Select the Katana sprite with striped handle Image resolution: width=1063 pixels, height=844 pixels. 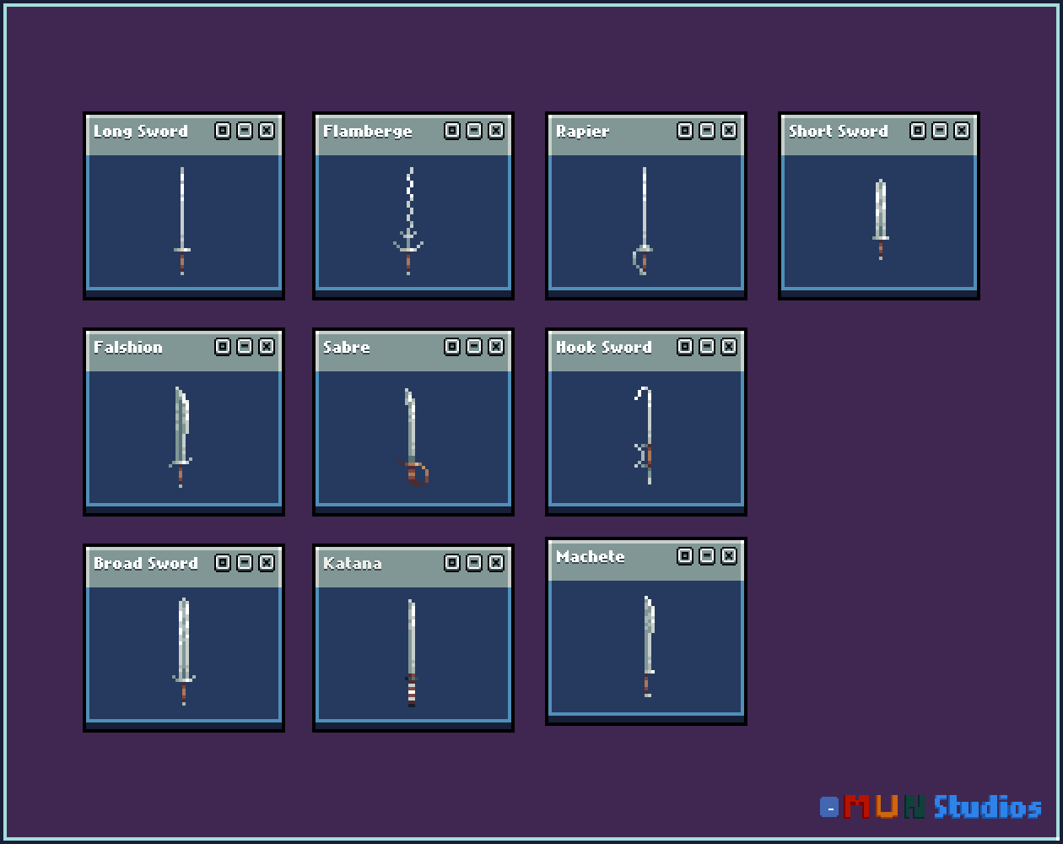[412, 650]
